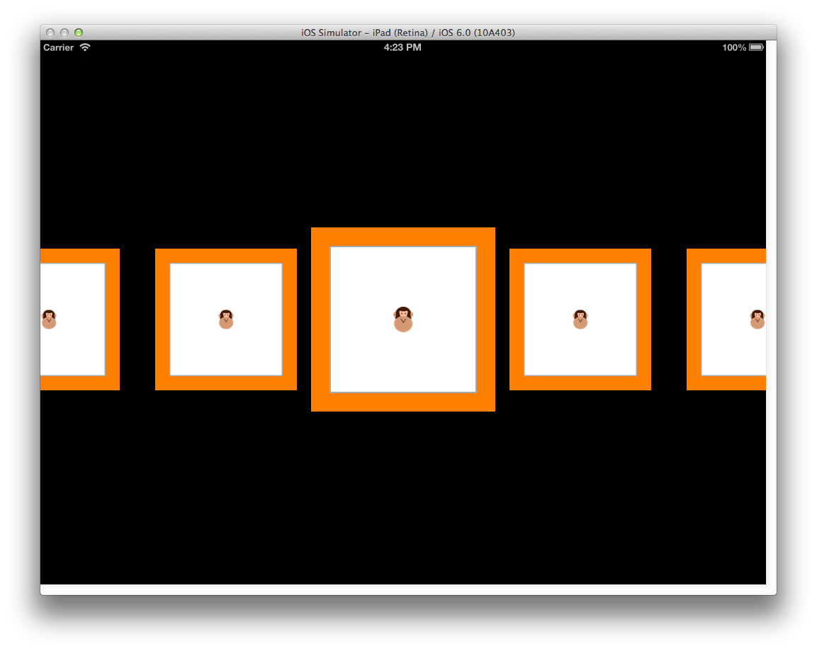Tap the partially visible monkey on the far right
Viewport: 817px width, 651px height.
(757, 319)
